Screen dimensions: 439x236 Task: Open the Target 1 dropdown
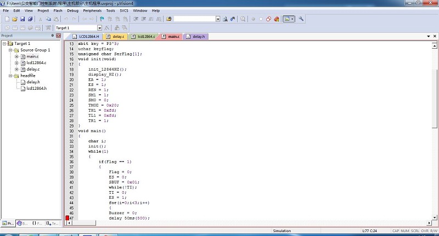(99, 27)
